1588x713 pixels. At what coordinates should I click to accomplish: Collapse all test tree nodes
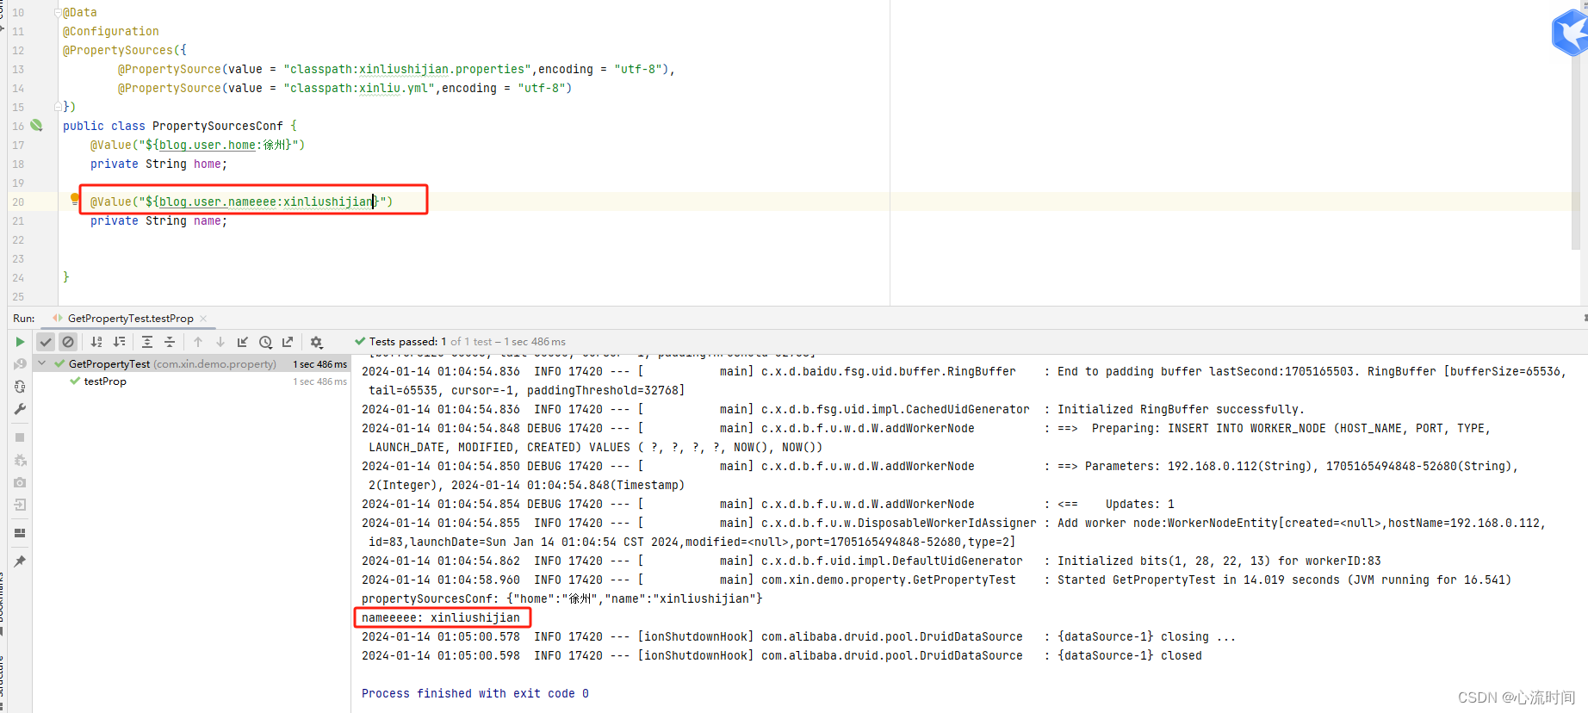170,342
